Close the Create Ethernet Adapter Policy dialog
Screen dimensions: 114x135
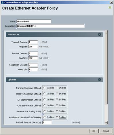tap(111, 2)
